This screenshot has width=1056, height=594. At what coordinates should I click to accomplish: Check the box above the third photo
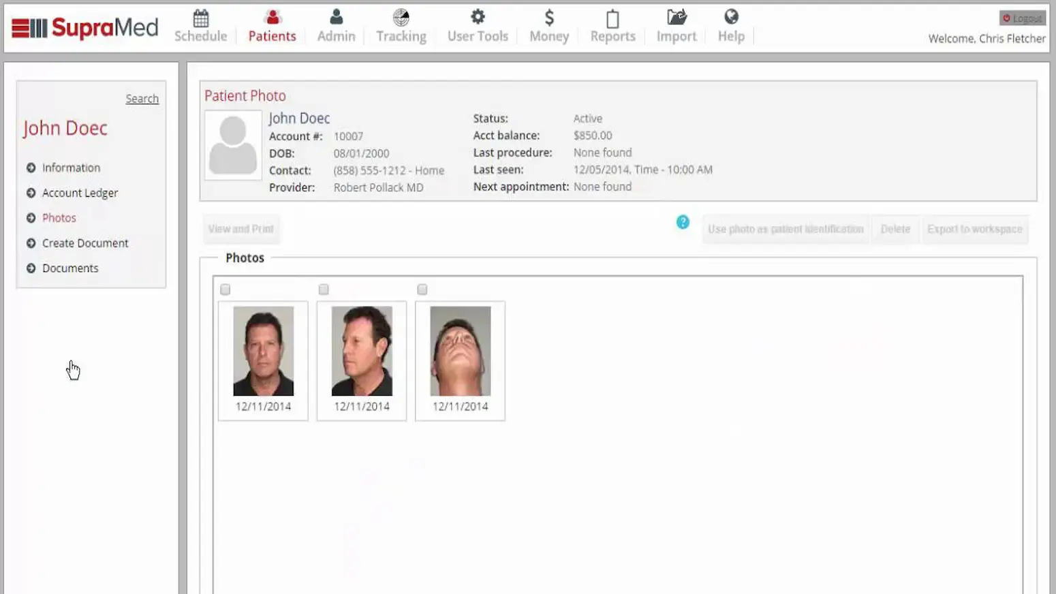(x=422, y=289)
